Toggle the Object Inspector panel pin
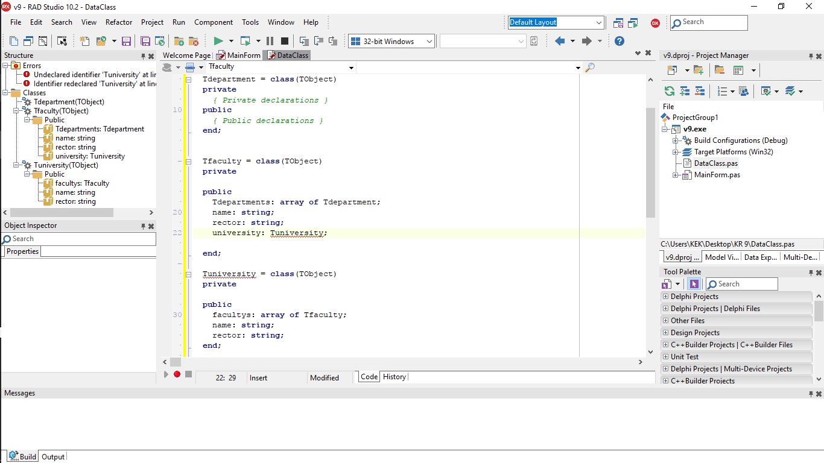The height and width of the screenshot is (463, 824). pos(143,226)
